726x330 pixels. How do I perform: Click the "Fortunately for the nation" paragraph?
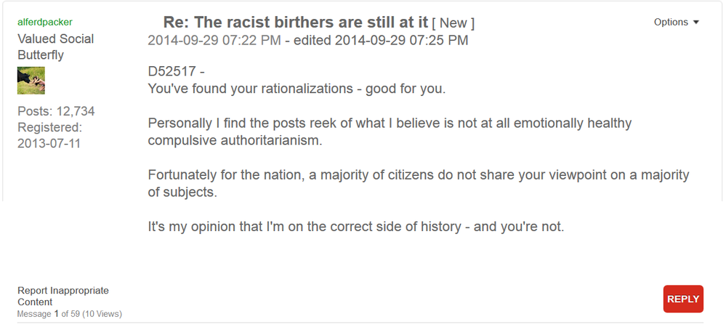(418, 184)
